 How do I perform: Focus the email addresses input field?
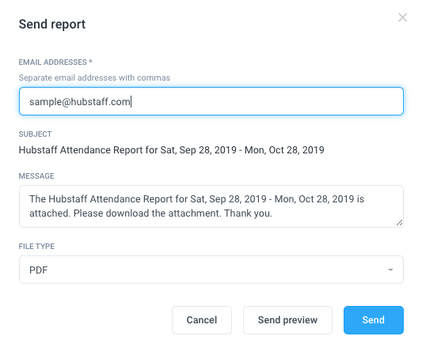(211, 101)
